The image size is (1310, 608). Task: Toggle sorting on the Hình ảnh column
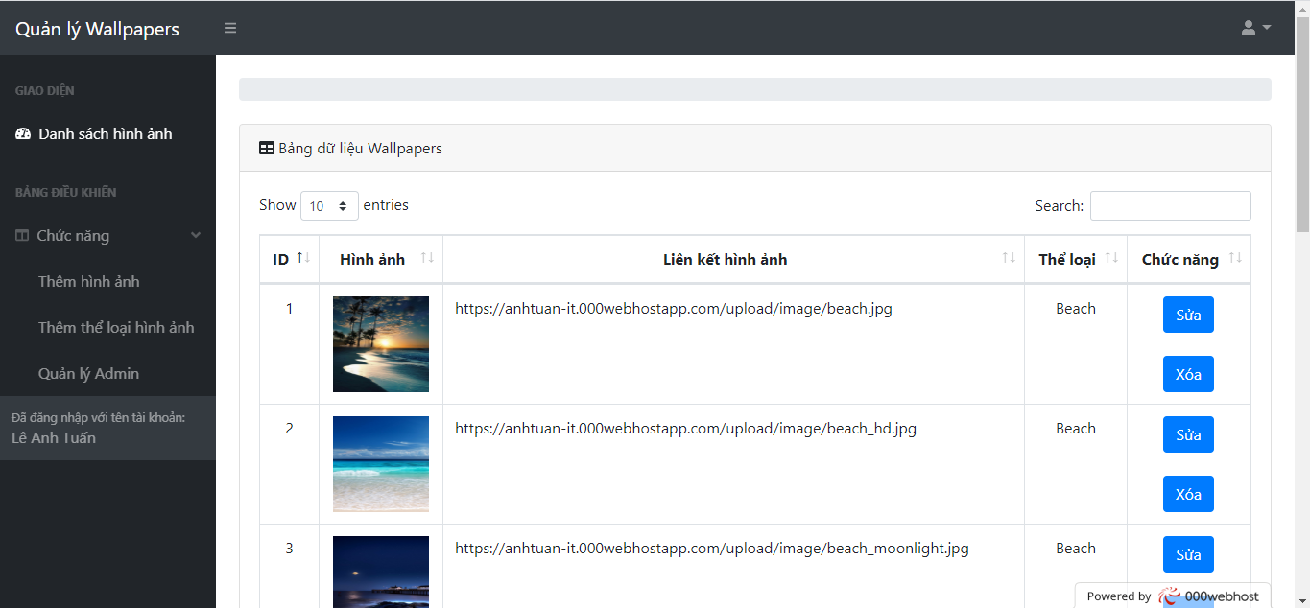coord(429,258)
